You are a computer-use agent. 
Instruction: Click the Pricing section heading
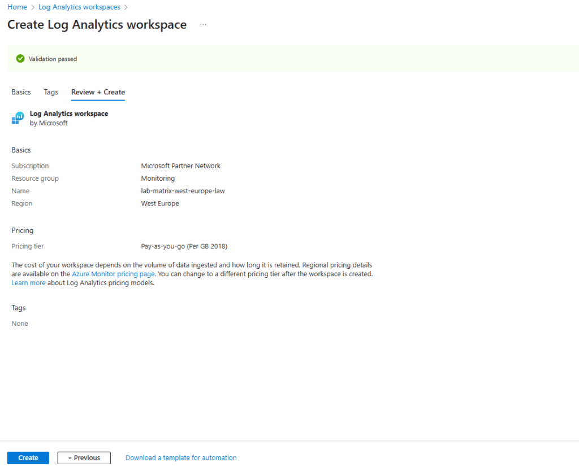[x=23, y=230]
